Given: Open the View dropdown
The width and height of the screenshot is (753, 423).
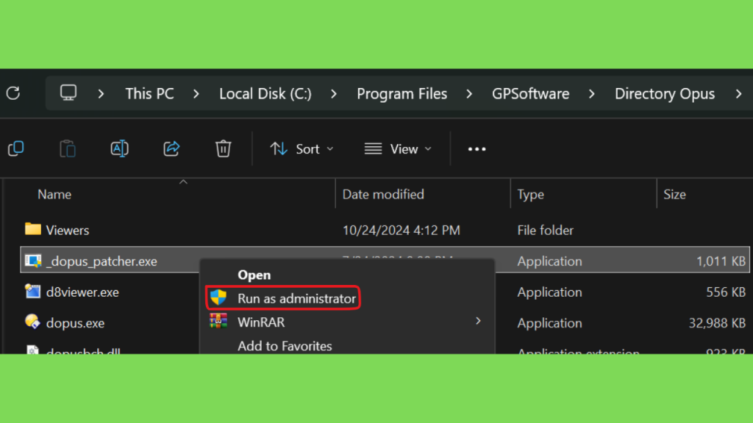Looking at the screenshot, I should [x=398, y=149].
